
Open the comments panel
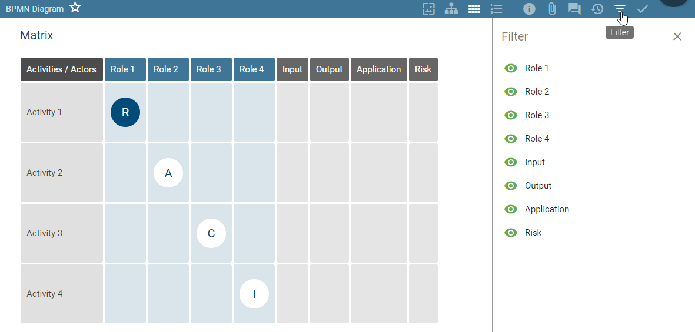point(574,9)
